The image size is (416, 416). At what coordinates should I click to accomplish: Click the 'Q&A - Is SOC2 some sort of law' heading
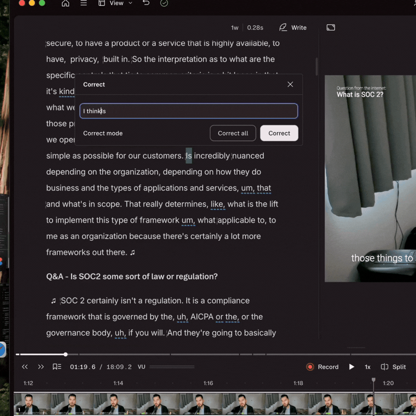(132, 276)
